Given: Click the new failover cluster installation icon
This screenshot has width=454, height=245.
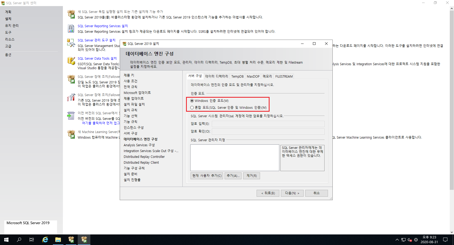Looking at the screenshot, I should click(x=71, y=79).
